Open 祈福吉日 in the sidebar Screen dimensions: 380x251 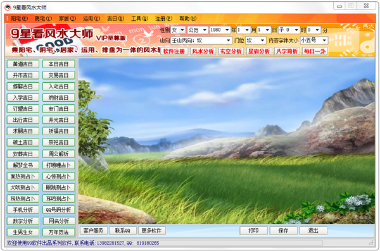[x=59, y=131]
